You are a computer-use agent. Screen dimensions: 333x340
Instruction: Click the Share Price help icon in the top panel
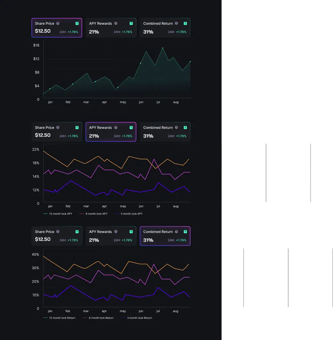coord(58,23)
